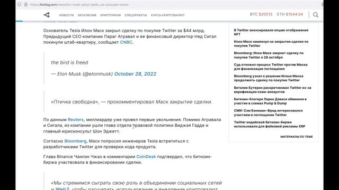This screenshot has width=339, height=190.
Task: Open article 'Илон Маск намекнул на закрытие сделки'
Action: [x=271, y=43]
